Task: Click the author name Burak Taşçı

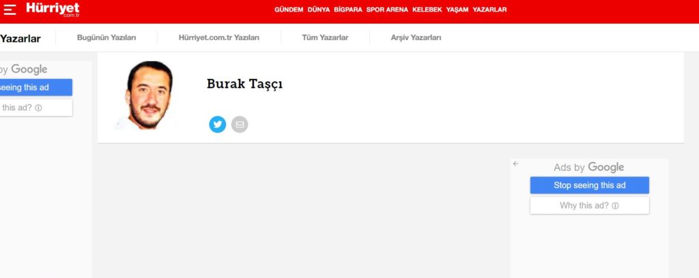Action: [244, 84]
